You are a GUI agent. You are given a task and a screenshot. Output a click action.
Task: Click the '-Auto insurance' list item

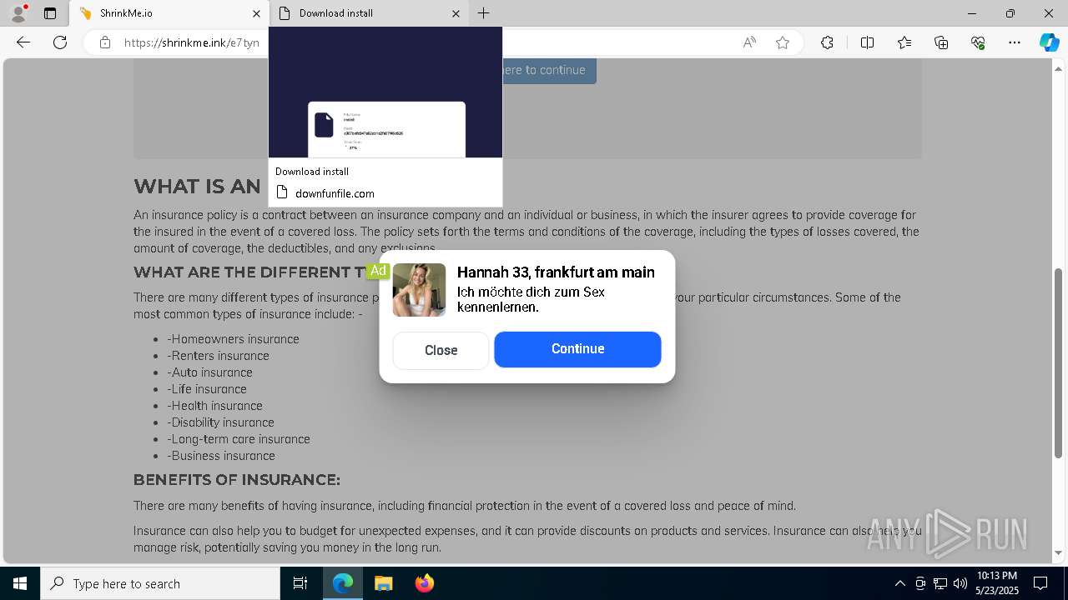pos(209,372)
